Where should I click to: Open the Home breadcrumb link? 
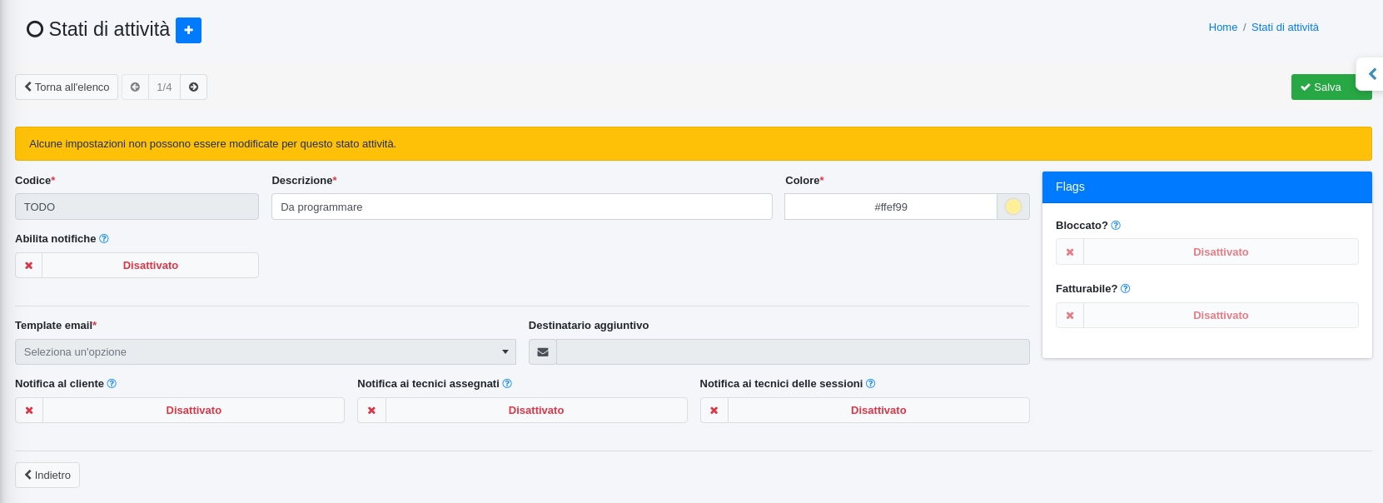[1222, 27]
